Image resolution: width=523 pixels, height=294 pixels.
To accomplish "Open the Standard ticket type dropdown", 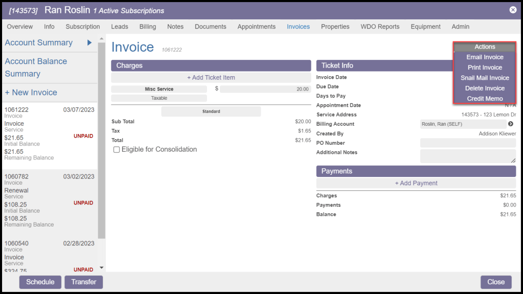I will pyautogui.click(x=211, y=111).
